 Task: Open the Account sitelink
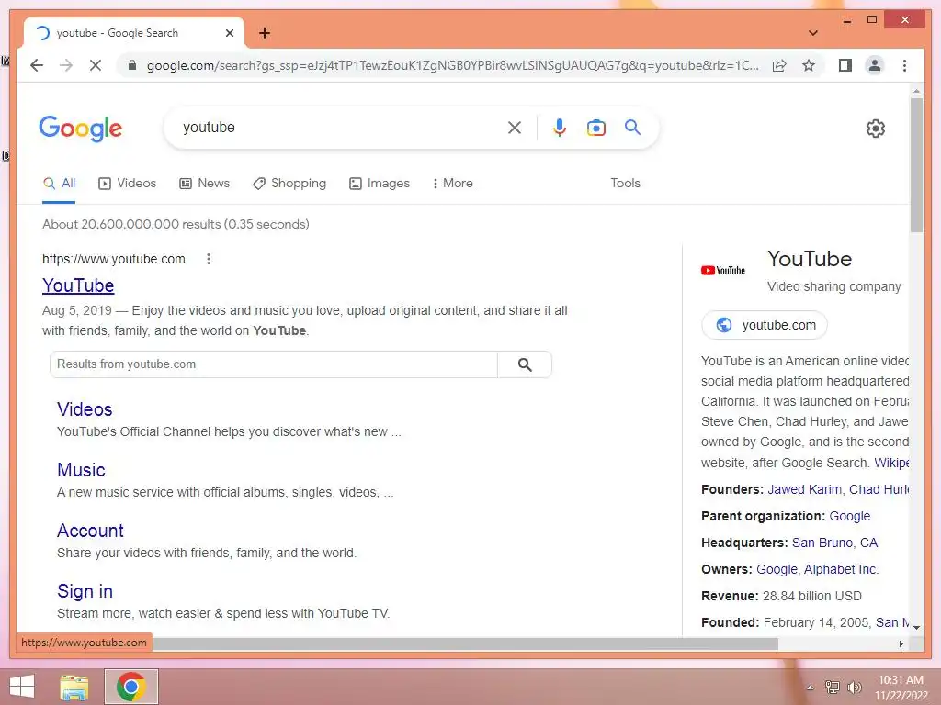(x=90, y=531)
